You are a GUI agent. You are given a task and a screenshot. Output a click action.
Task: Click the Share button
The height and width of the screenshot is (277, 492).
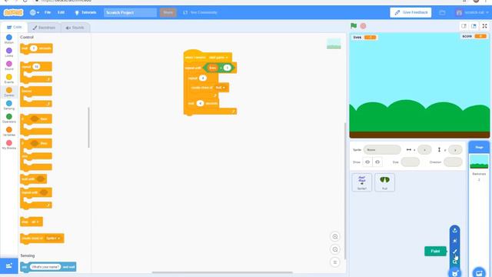(168, 12)
